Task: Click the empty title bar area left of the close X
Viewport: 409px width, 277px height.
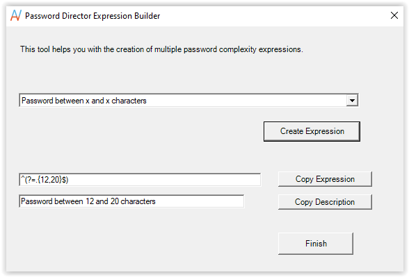Action: (x=274, y=15)
